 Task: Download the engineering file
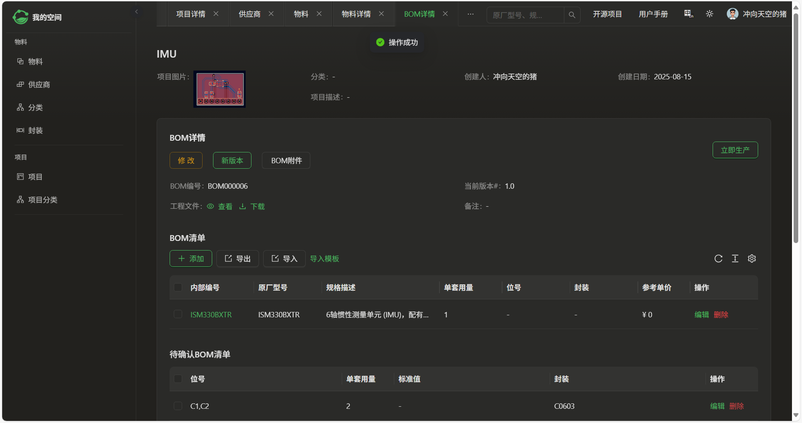coord(252,206)
